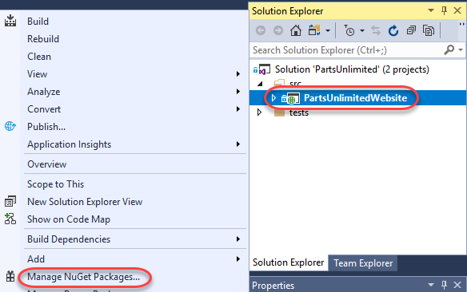Open the Solution Explorer window options dropdown
This screenshot has height=292, width=467.
coord(431,10)
